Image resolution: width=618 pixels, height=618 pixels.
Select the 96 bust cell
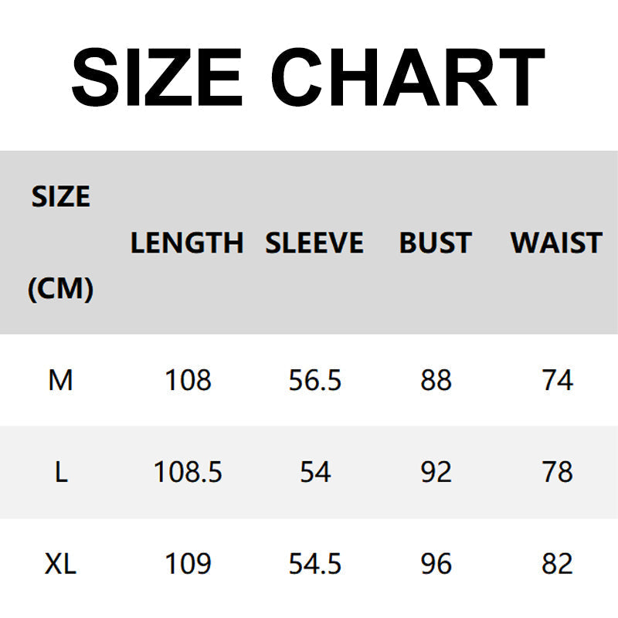pos(436,564)
